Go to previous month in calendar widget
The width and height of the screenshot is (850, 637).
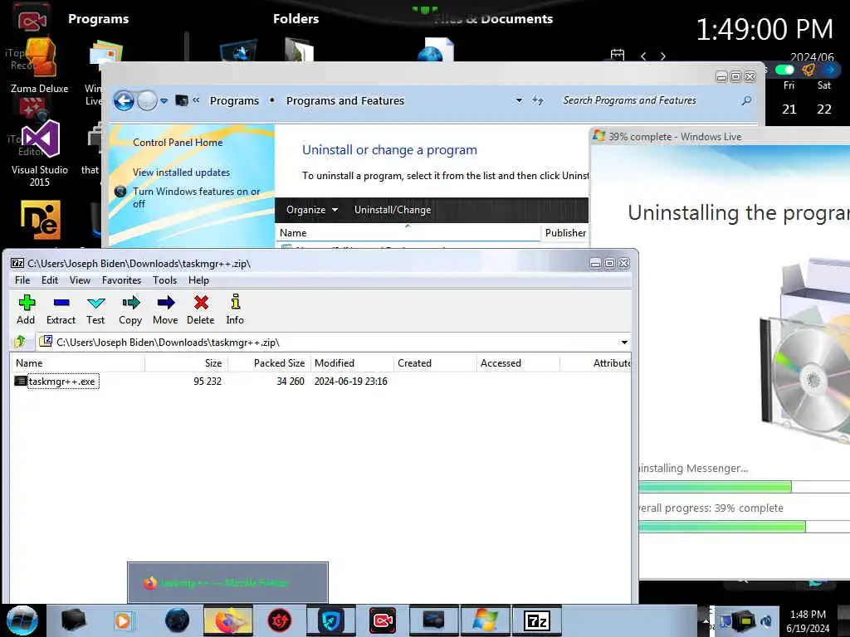(x=643, y=56)
